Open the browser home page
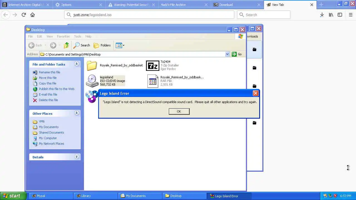356x200 pixels. pos(33,15)
